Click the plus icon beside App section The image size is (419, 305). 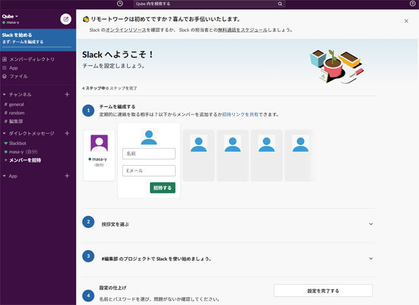(66, 176)
